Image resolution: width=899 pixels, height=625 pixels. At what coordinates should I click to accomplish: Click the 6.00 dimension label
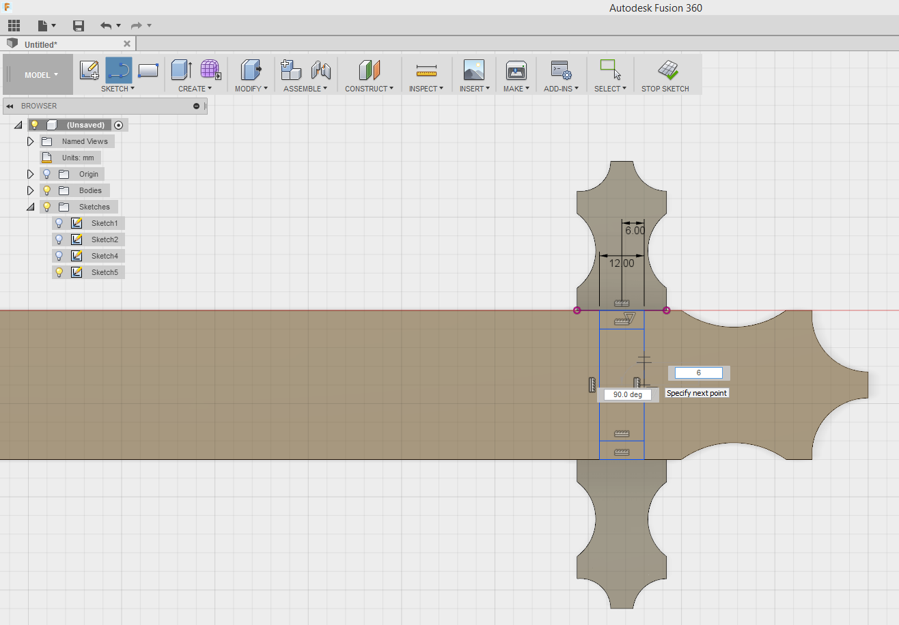(x=635, y=231)
